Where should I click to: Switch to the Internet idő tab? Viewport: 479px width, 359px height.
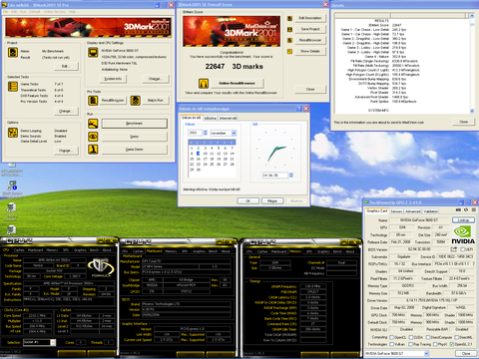[x=229, y=118]
